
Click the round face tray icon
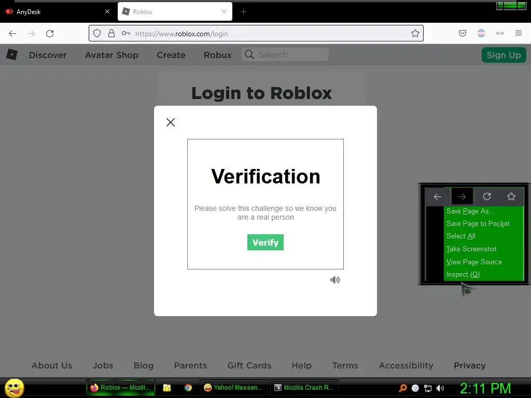[x=415, y=388]
